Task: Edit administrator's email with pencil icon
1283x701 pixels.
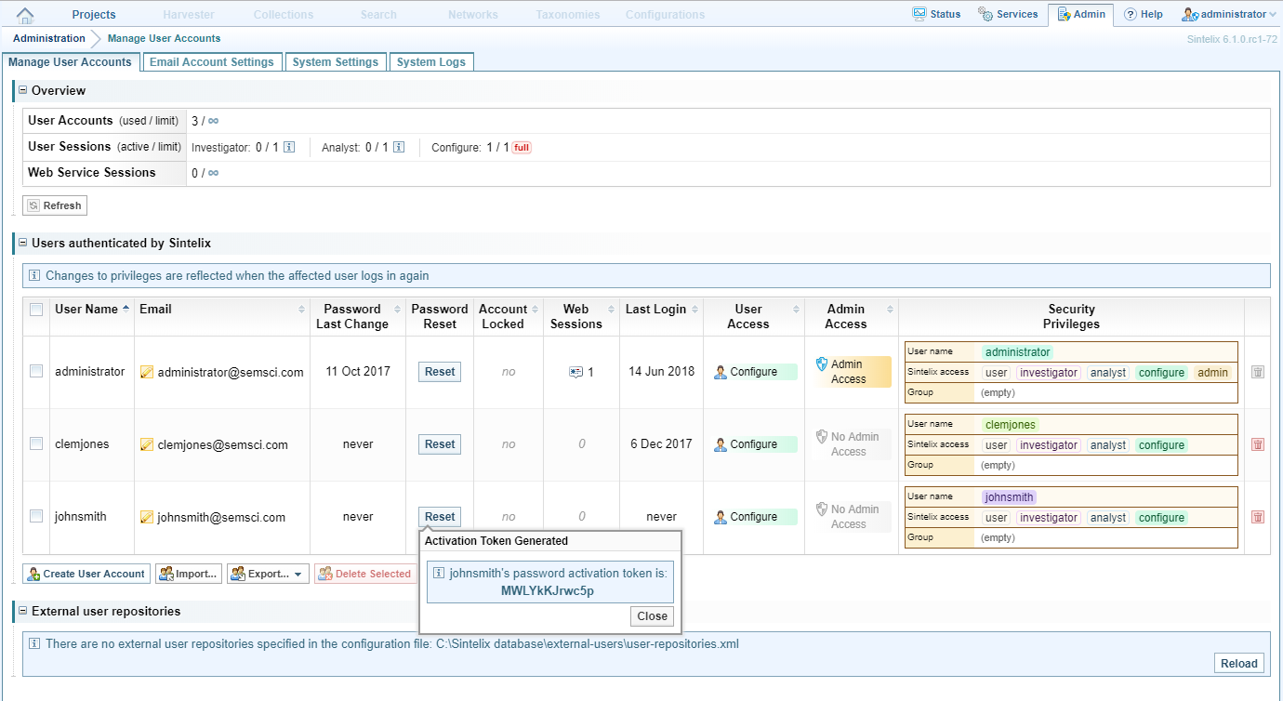Action: [146, 372]
